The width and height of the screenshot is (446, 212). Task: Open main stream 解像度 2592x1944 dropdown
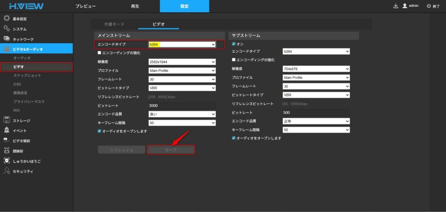pyautogui.click(x=182, y=62)
